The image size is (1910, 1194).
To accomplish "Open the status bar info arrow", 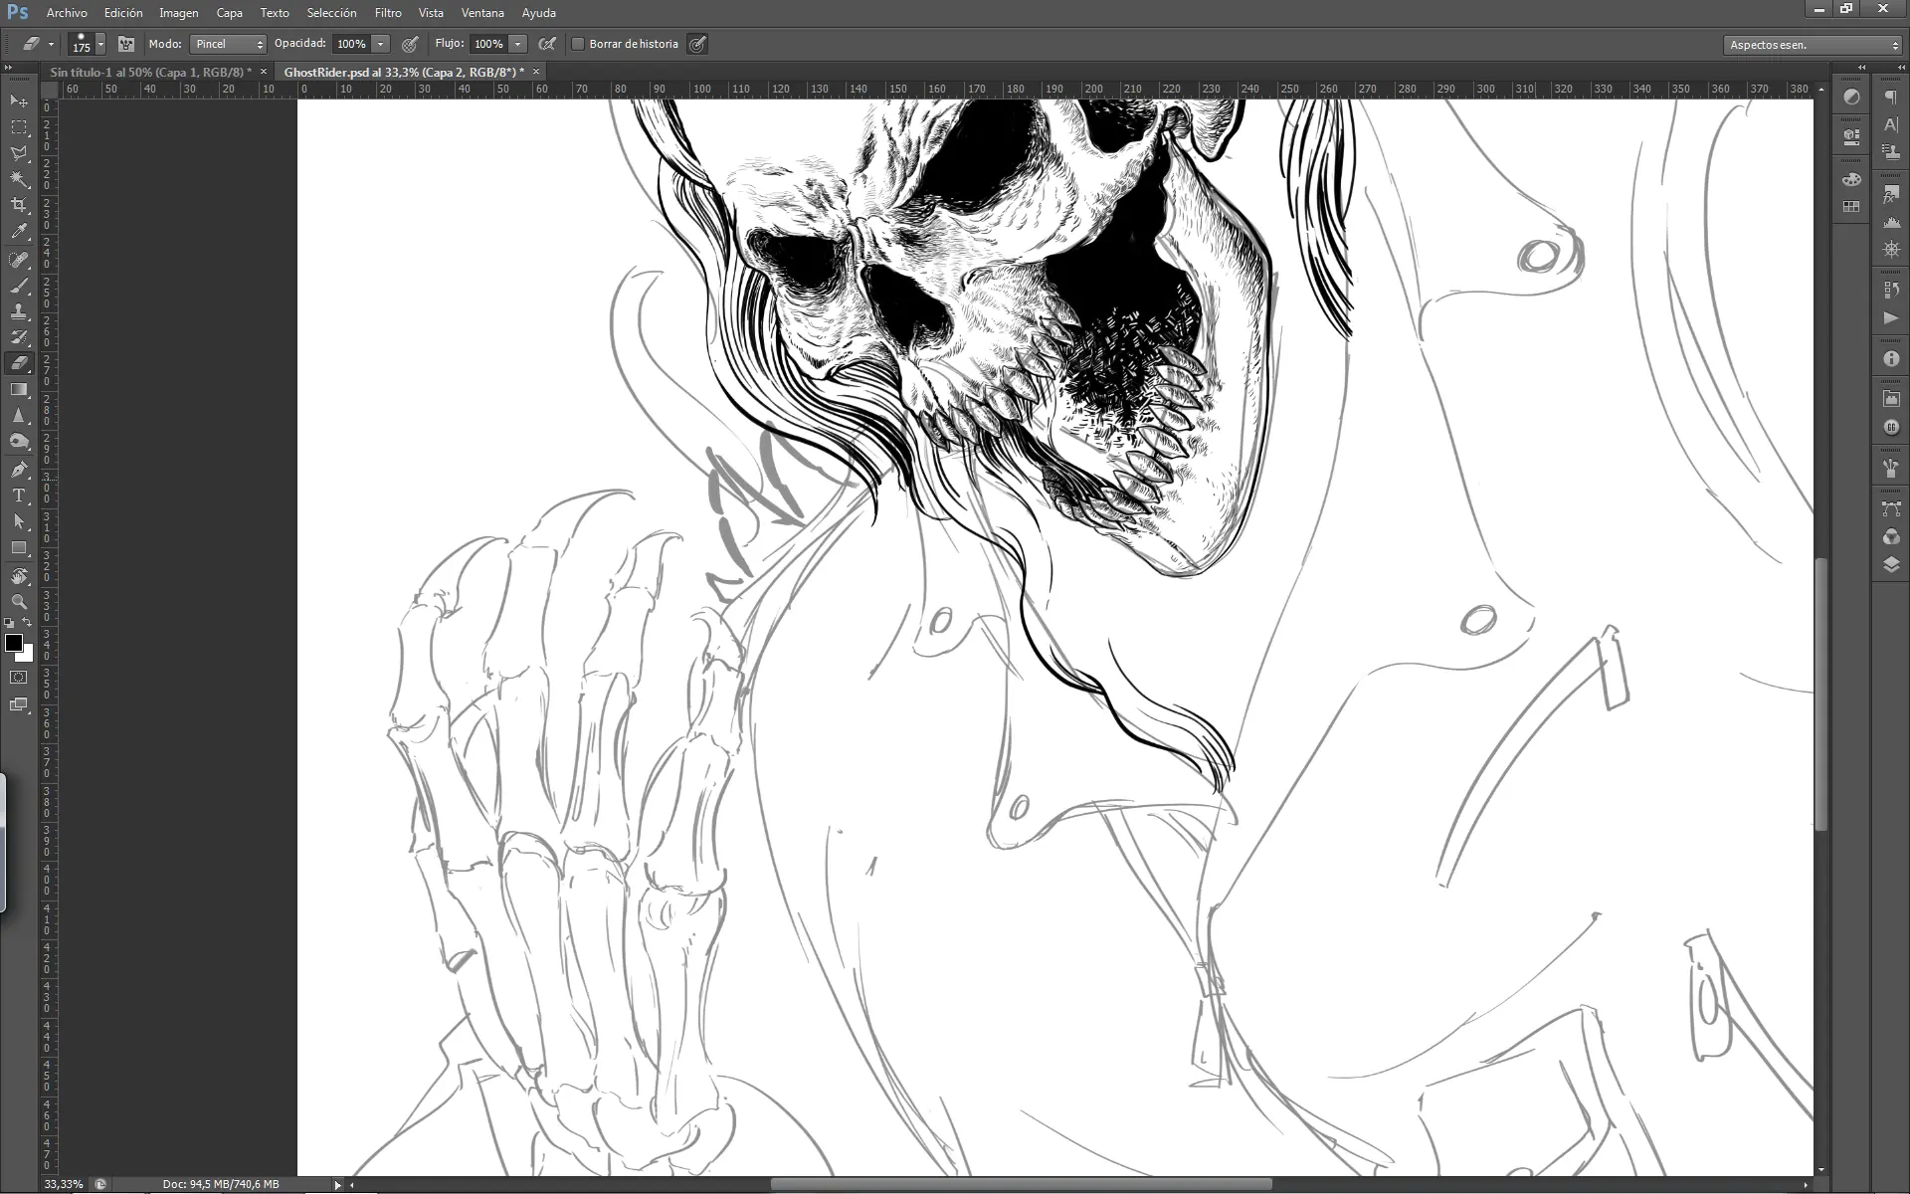I will (x=338, y=1184).
